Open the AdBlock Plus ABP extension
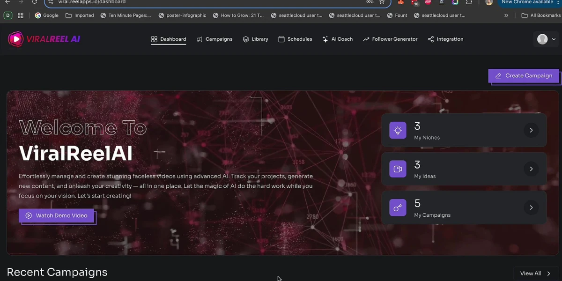562x281 pixels. pos(428,2)
